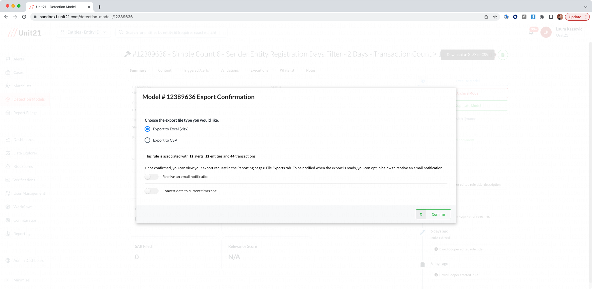
Task: Open the Extensions puzzle icon
Action: coord(542,17)
